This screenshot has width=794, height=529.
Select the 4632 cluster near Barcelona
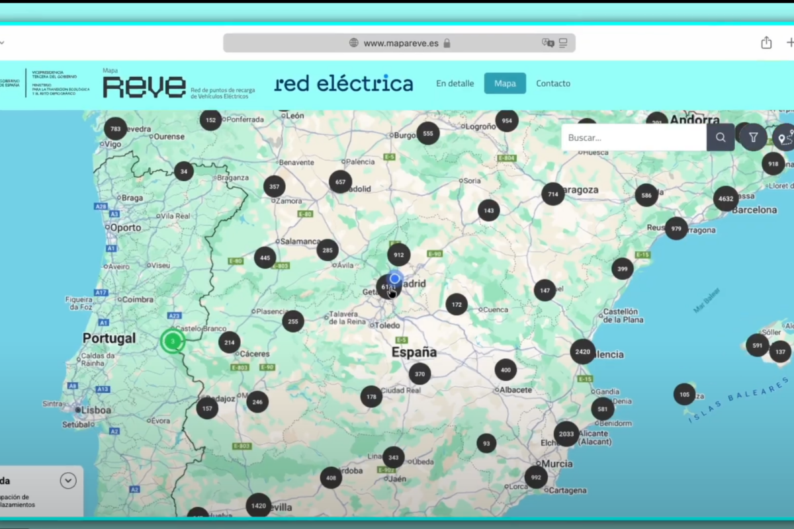[x=726, y=198]
